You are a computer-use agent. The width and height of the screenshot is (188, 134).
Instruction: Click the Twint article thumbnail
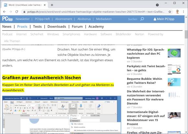click(x=174, y=69)
